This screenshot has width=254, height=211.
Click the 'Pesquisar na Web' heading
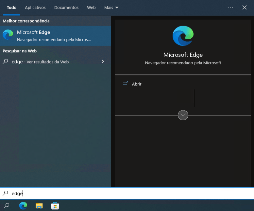[20, 51]
